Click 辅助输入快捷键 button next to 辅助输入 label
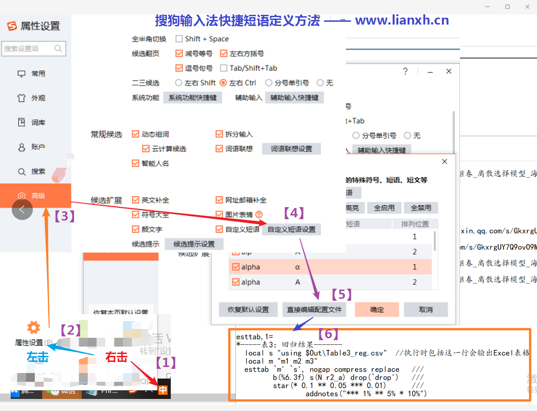Screen dimensions: 537x411 (295, 98)
